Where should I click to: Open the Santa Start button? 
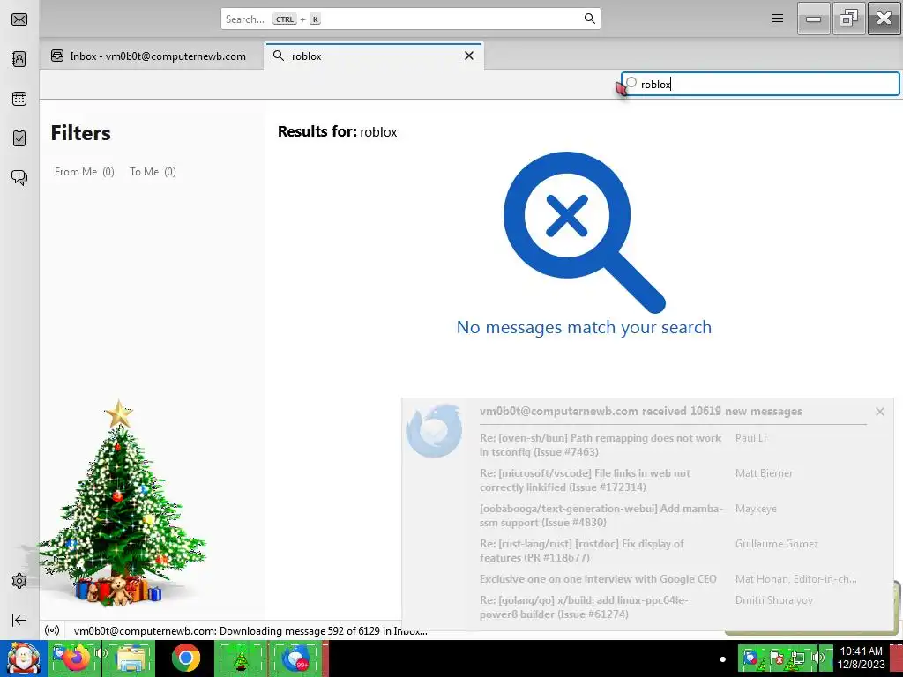pyautogui.click(x=23, y=658)
